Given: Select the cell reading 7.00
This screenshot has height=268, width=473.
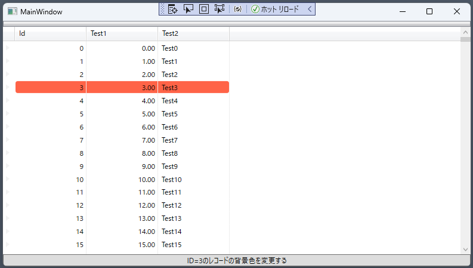Looking at the screenshot, I should coord(122,140).
